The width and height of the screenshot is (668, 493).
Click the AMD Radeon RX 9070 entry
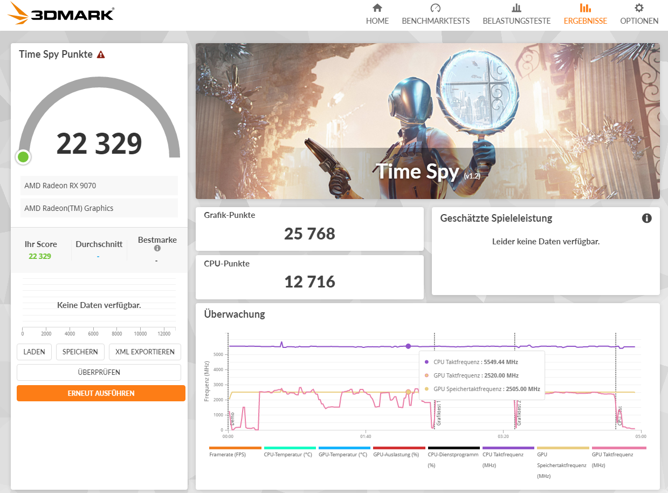(99, 186)
